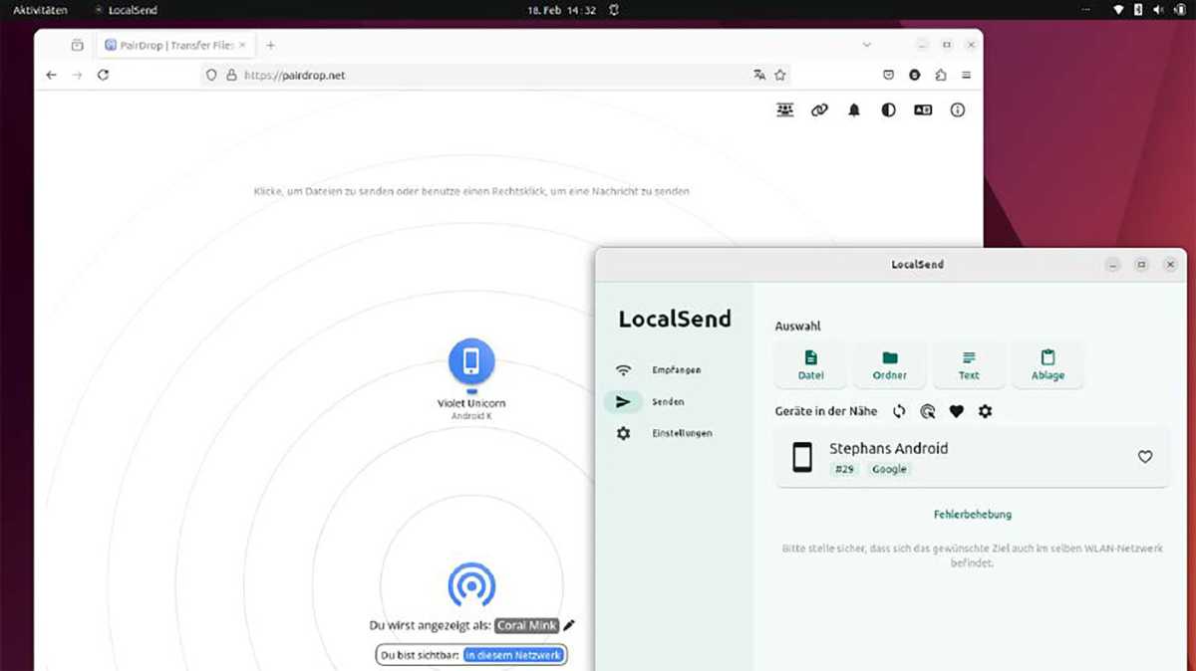The image size is (1196, 671).
Task: Select the Datei upload option
Action: [x=810, y=364]
